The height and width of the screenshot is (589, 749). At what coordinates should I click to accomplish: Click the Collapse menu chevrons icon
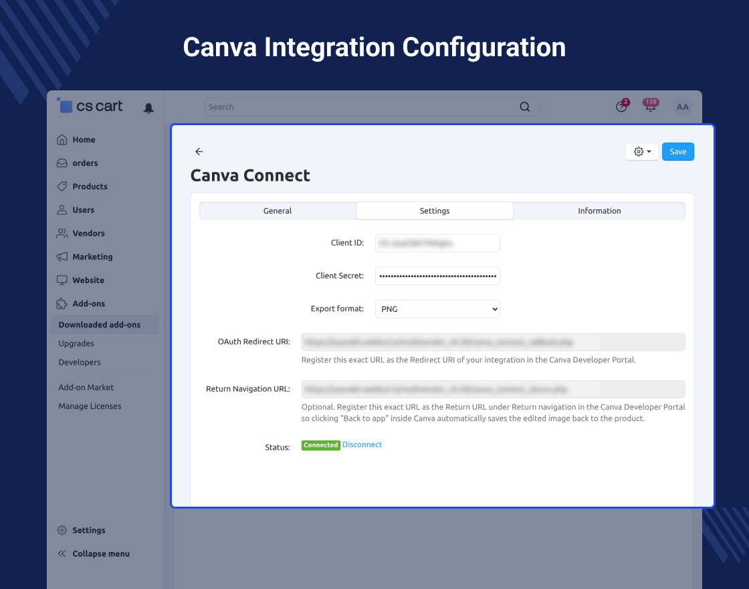(x=62, y=554)
